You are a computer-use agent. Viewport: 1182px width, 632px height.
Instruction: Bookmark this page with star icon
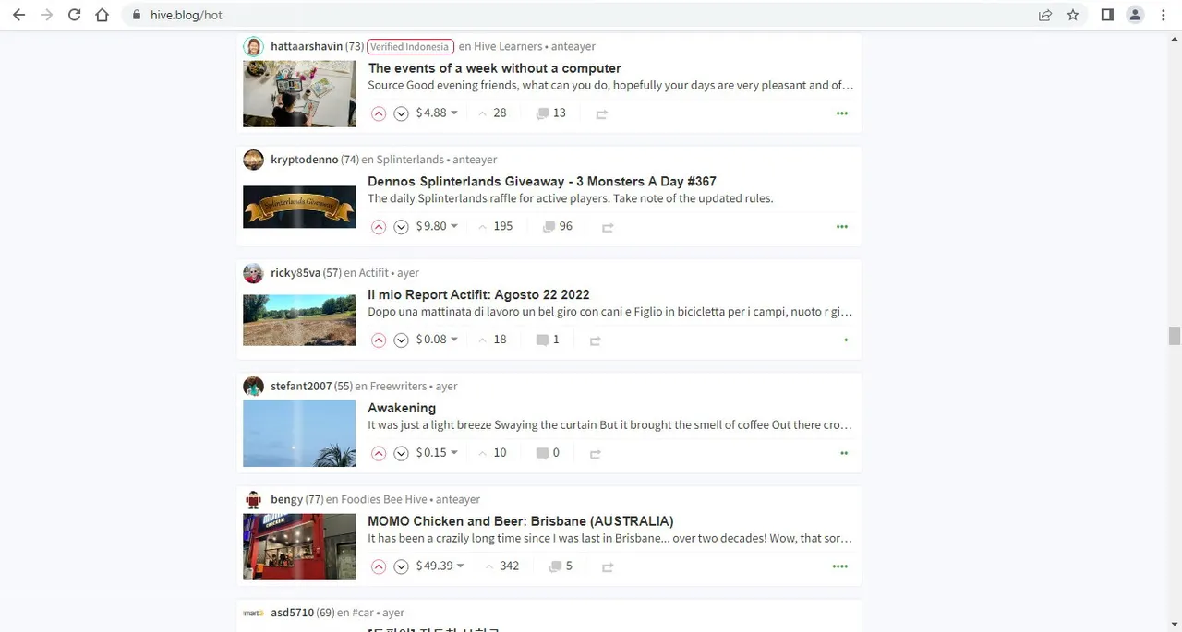1073,15
